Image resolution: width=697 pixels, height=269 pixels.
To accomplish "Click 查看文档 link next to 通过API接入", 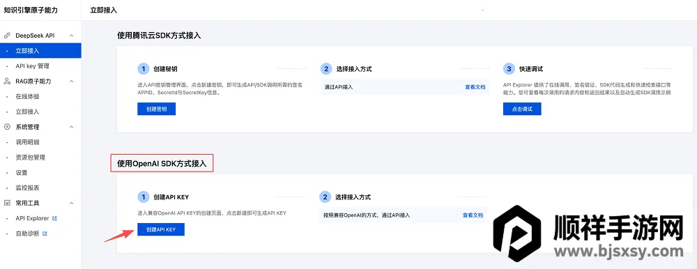I will click(x=475, y=87).
